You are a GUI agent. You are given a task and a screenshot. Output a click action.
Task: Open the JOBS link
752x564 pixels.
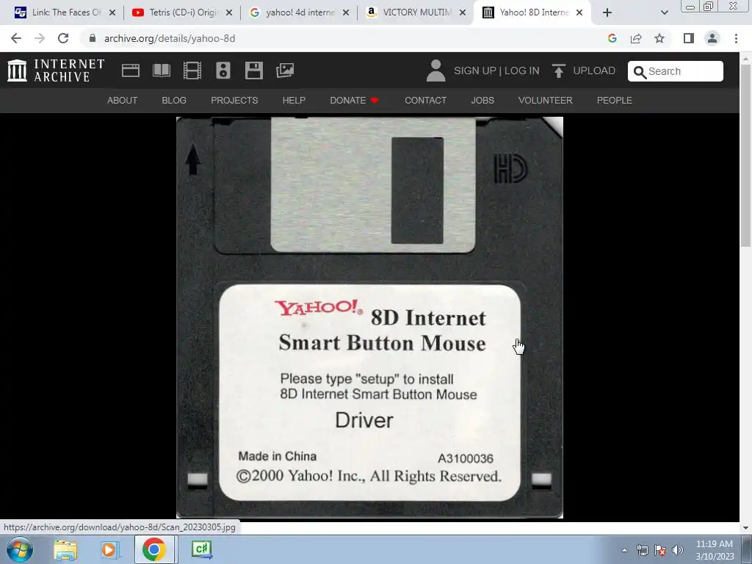click(482, 100)
